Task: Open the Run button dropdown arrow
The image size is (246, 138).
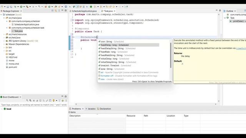Action: [24, 7]
